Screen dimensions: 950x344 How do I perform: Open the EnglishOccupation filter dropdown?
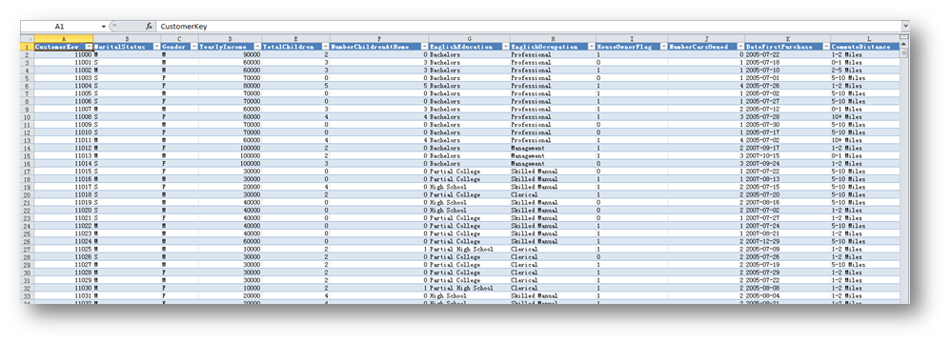(x=592, y=46)
